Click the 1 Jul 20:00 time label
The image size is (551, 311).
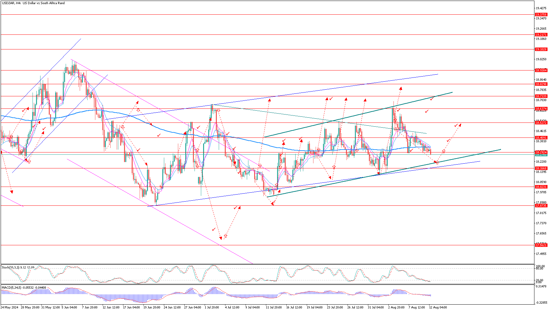[212, 307]
